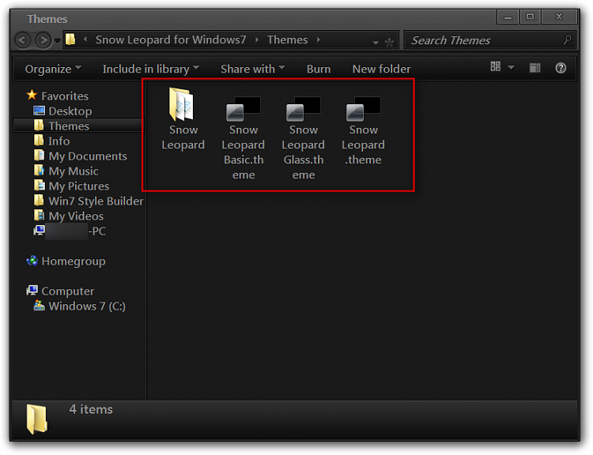Click the Windows 7 drive icon
This screenshot has width=593, height=455.
coord(39,305)
